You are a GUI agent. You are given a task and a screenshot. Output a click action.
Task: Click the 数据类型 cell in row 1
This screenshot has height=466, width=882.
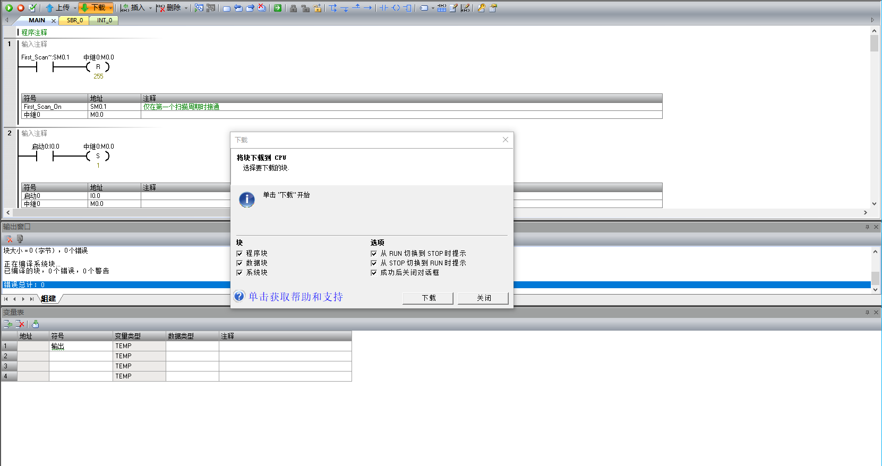point(192,346)
